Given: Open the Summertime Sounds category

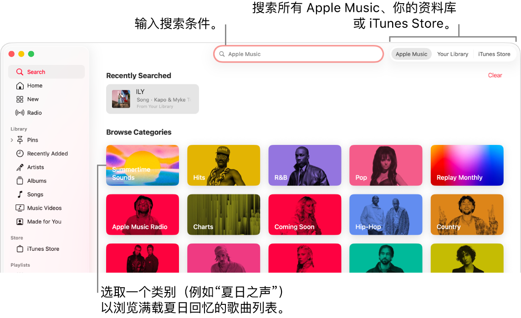Looking at the screenshot, I should tap(143, 165).
